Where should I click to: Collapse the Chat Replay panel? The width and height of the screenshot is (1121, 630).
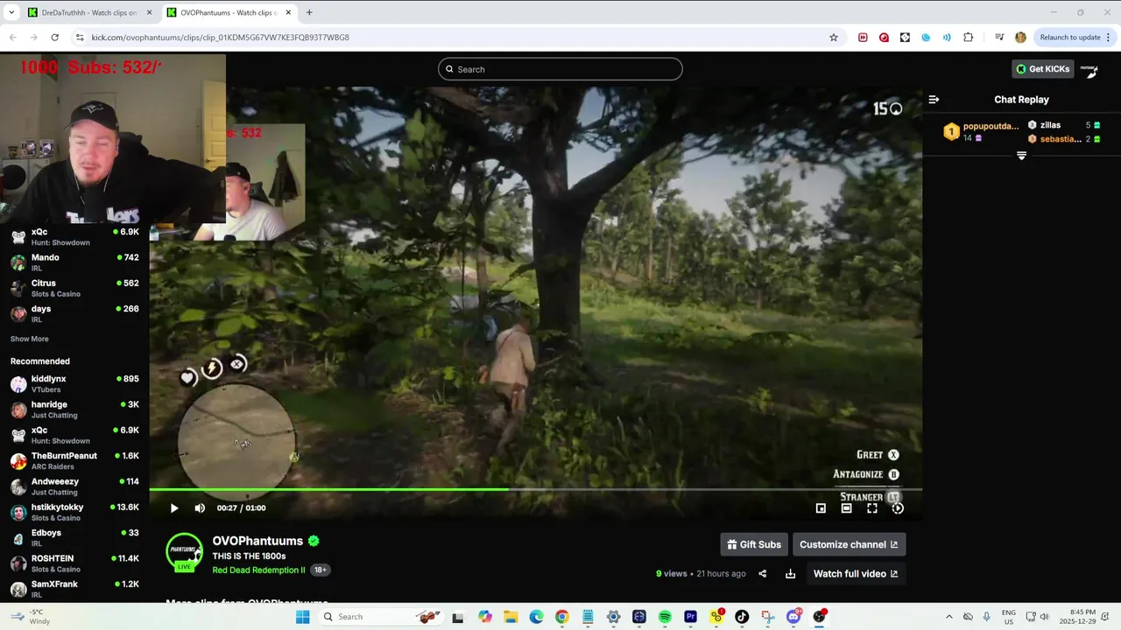[934, 100]
